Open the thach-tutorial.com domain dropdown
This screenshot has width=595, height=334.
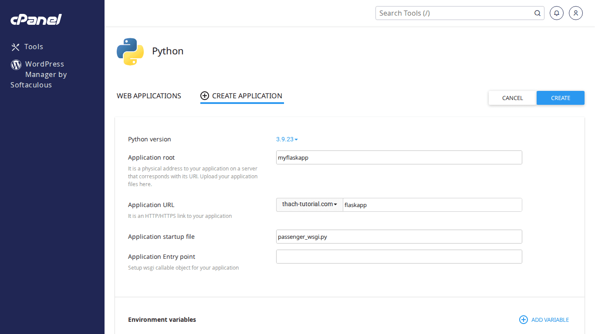click(x=309, y=204)
